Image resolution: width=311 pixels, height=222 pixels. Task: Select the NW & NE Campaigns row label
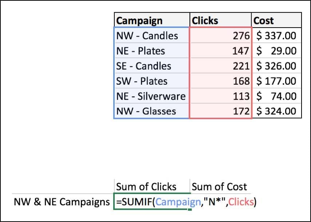62,202
